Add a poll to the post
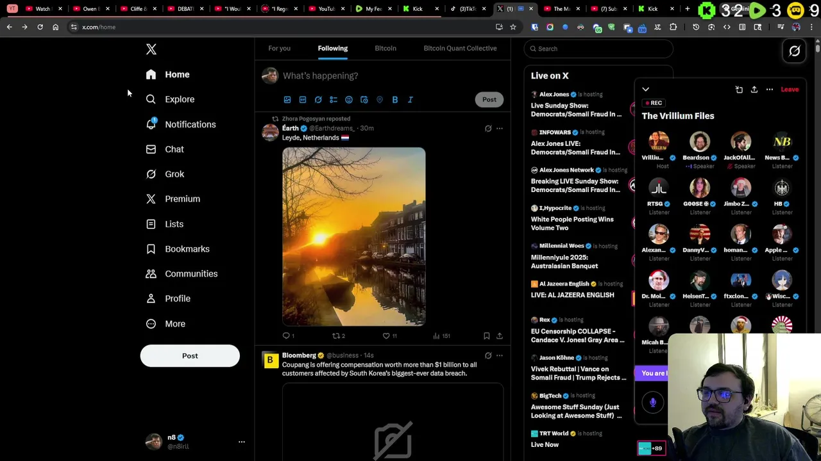The width and height of the screenshot is (821, 461). (x=334, y=100)
